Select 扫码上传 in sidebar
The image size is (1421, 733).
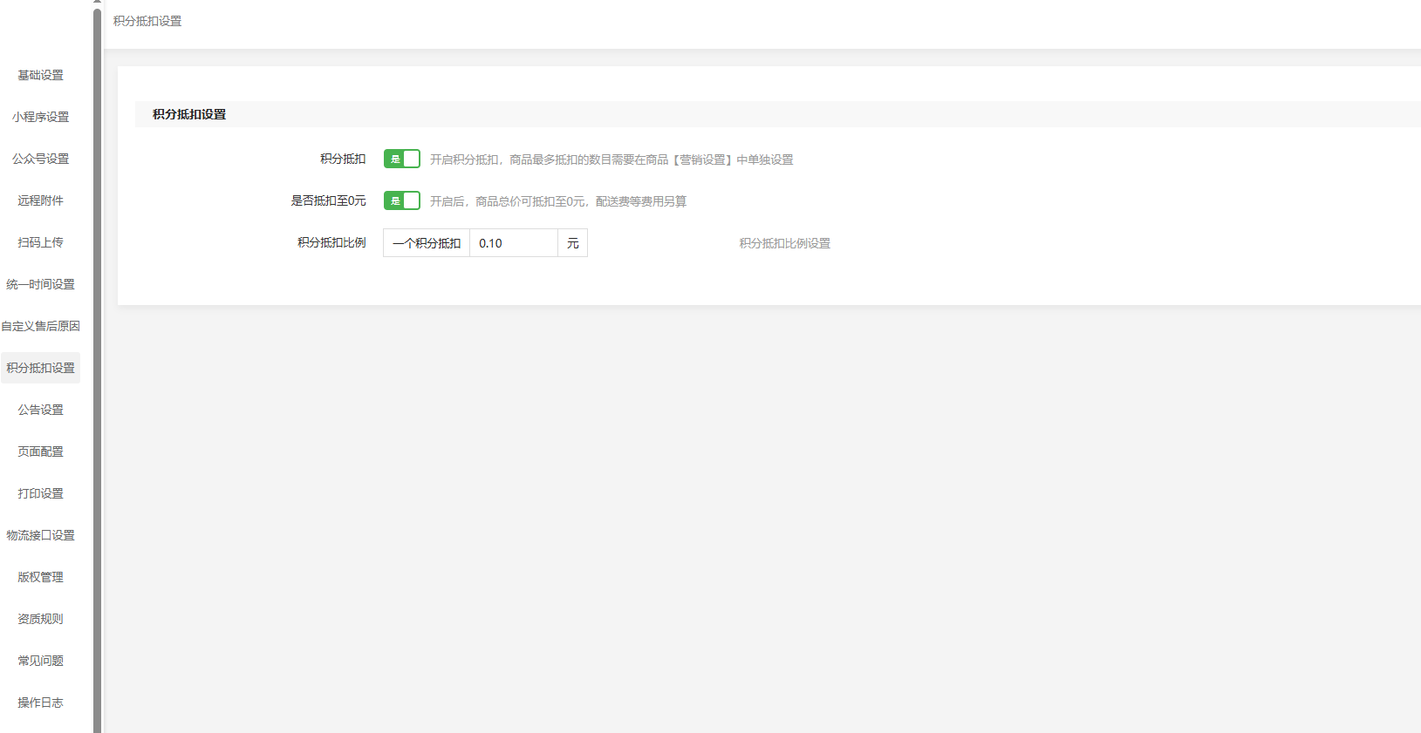pyautogui.click(x=40, y=242)
